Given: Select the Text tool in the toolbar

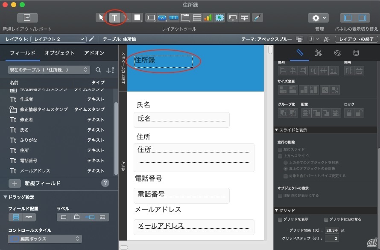Looking at the screenshot, I should tap(114, 17).
